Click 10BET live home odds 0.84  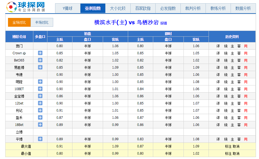(x=141, y=89)
